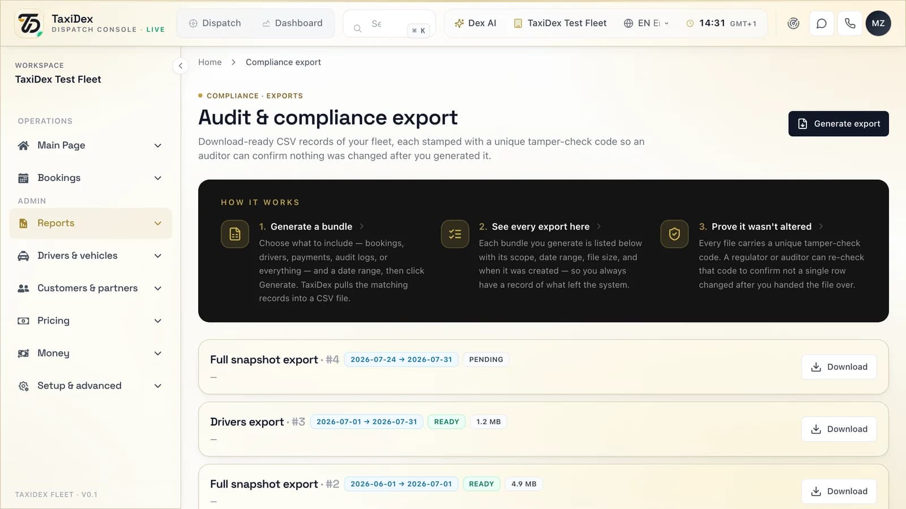Open the chat bubble icon
The height and width of the screenshot is (509, 906).
(822, 23)
